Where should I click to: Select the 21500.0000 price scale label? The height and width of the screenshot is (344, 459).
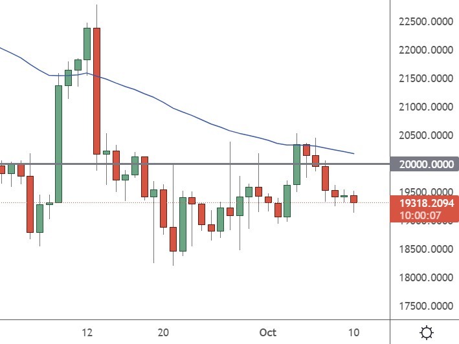[425, 79]
